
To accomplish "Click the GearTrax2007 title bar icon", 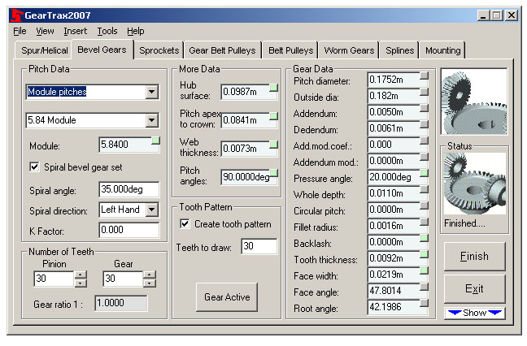I will point(17,15).
